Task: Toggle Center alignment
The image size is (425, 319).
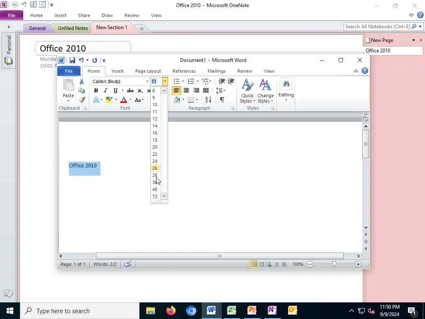Action: click(186, 90)
